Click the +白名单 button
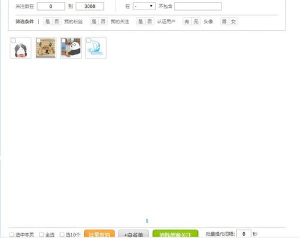This screenshot has height=238, width=300. click(134, 234)
